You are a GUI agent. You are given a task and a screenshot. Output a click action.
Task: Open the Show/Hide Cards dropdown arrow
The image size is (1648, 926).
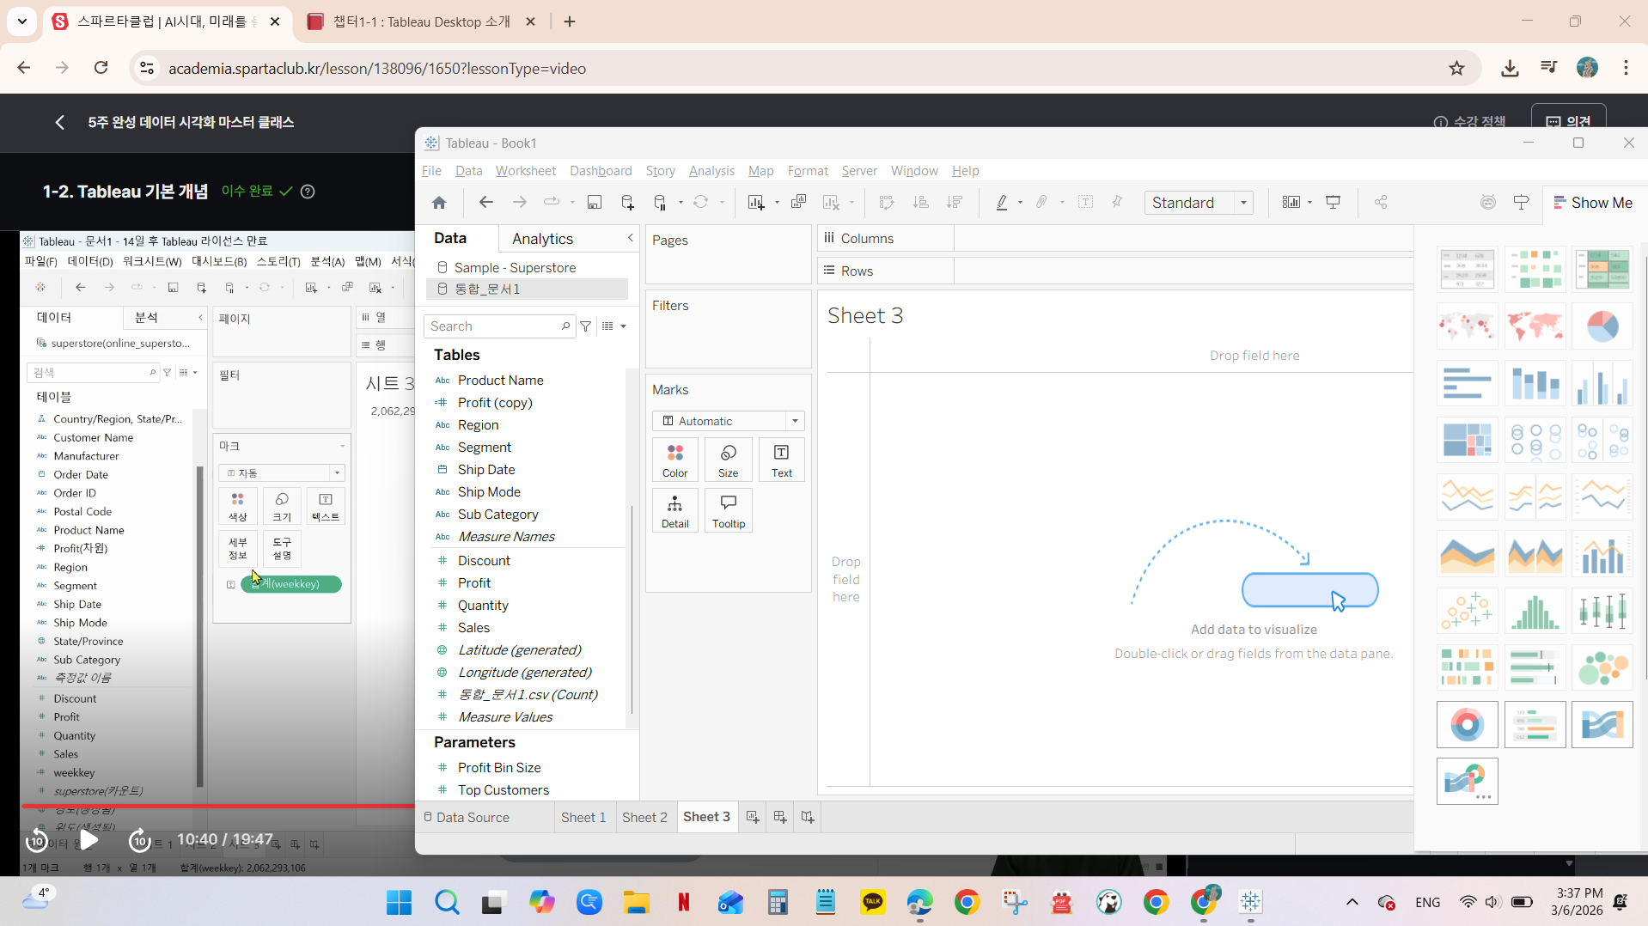pos(1309,203)
